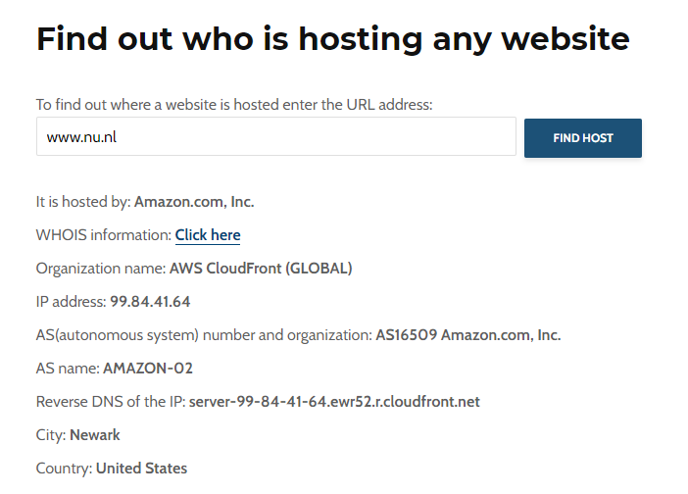Click the AS16509 Amazon.com, Inc. value
Image resolution: width=688 pixels, height=494 pixels.
[468, 335]
